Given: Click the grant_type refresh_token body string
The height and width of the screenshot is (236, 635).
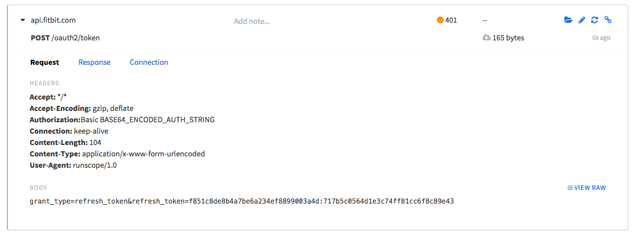Looking at the screenshot, I should pyautogui.click(x=242, y=201).
